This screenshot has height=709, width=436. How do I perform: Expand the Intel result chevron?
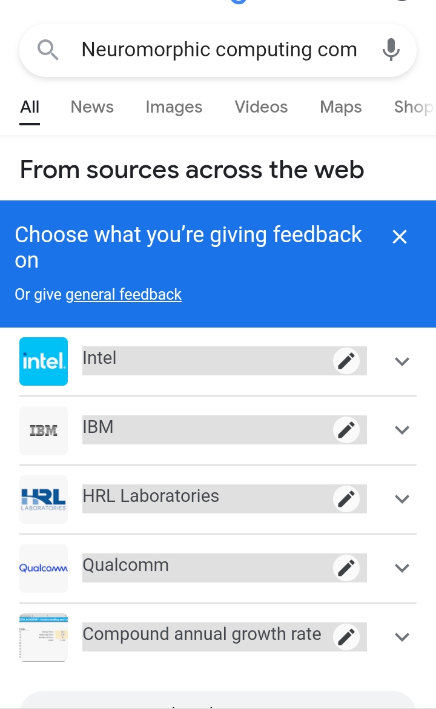click(x=402, y=361)
